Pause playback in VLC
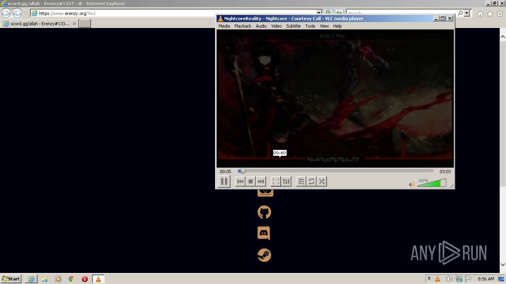 (x=224, y=181)
